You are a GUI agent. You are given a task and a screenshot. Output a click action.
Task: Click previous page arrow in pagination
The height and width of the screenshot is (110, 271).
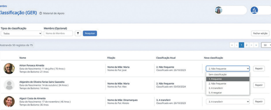click(237, 45)
